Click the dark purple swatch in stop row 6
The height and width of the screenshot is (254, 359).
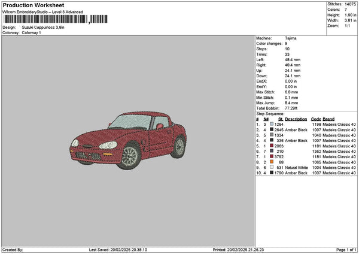[x=272, y=151]
